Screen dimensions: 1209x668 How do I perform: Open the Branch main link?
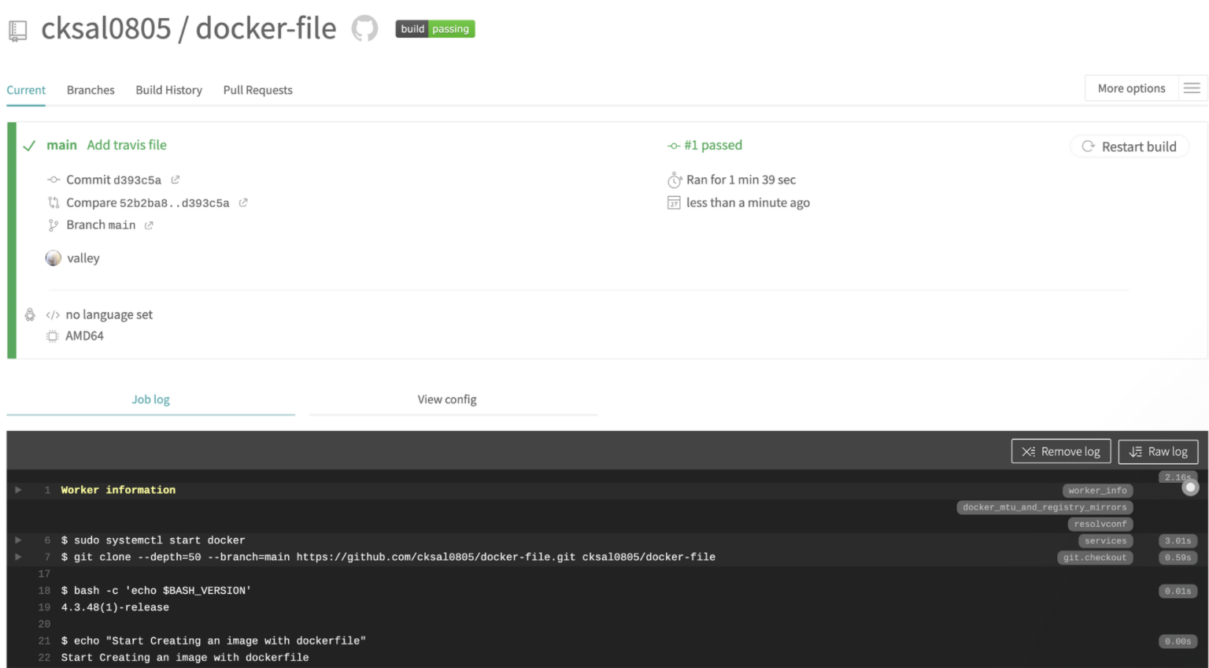pos(101,225)
